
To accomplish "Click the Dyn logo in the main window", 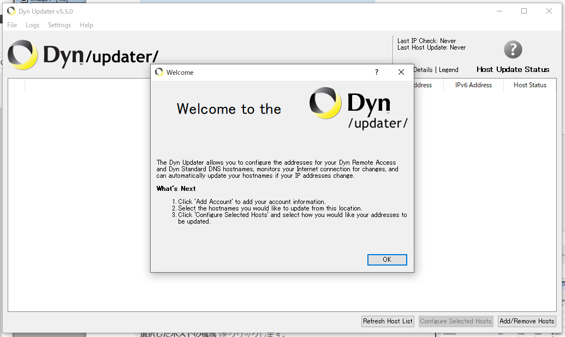I will pyautogui.click(x=83, y=55).
